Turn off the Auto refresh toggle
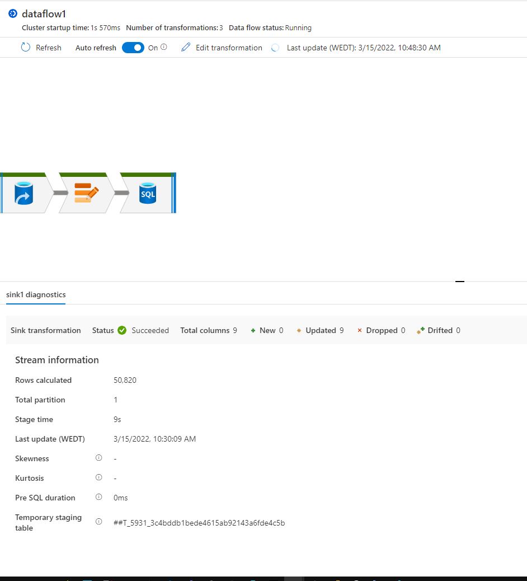 [x=133, y=48]
